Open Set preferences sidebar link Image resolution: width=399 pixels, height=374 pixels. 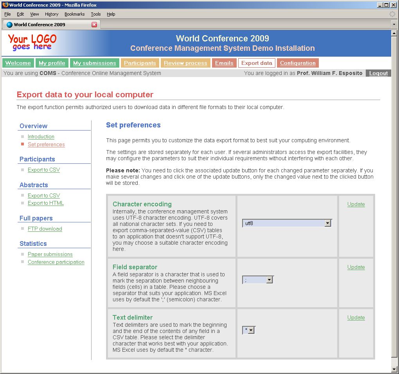click(46, 145)
